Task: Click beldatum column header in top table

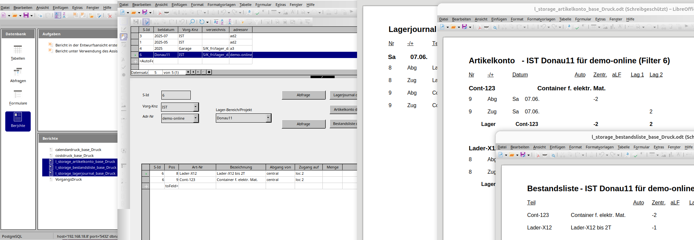Action: click(166, 30)
